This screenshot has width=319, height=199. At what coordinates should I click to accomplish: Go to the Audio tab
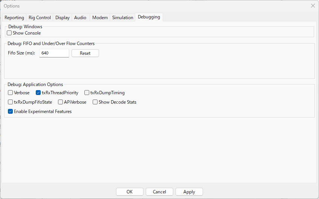coord(80,18)
